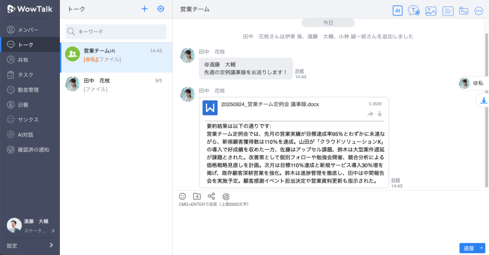Open the more options ellipsis menu
Screen dimensions: 489x255
coord(479,11)
